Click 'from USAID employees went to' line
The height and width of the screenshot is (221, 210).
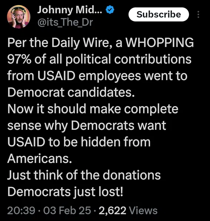click(97, 76)
